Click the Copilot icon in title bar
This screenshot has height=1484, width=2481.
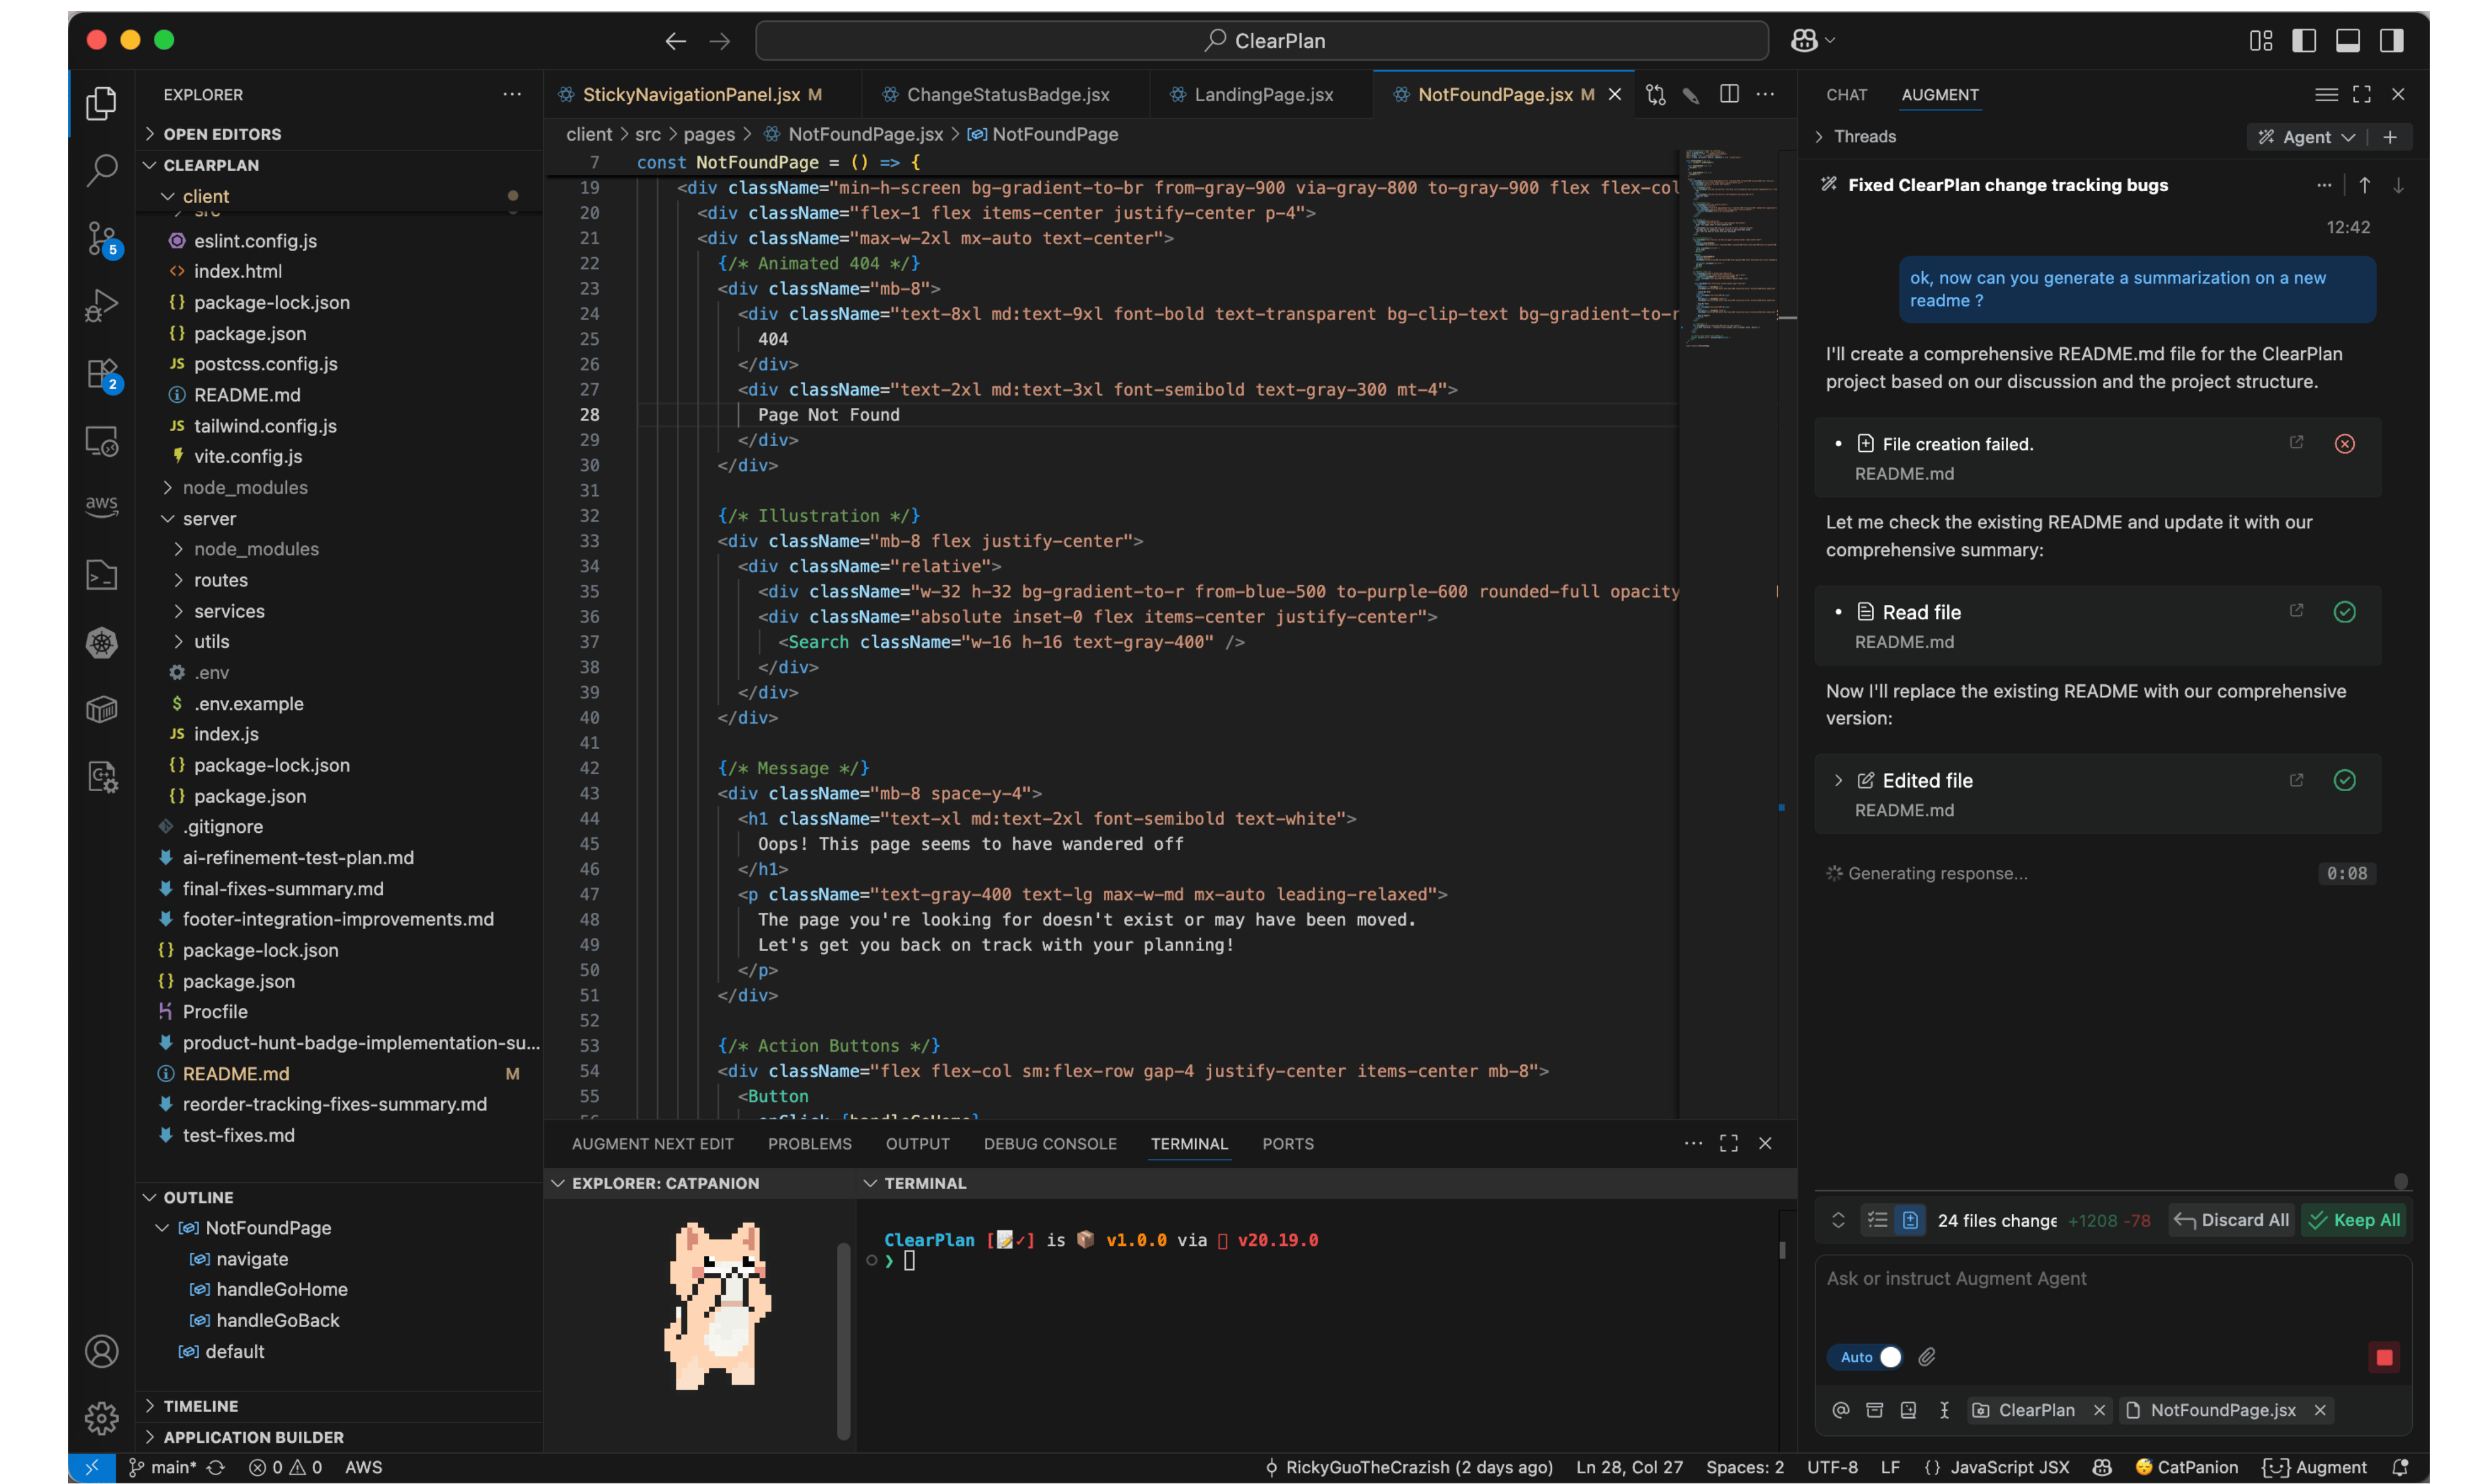click(1805, 40)
